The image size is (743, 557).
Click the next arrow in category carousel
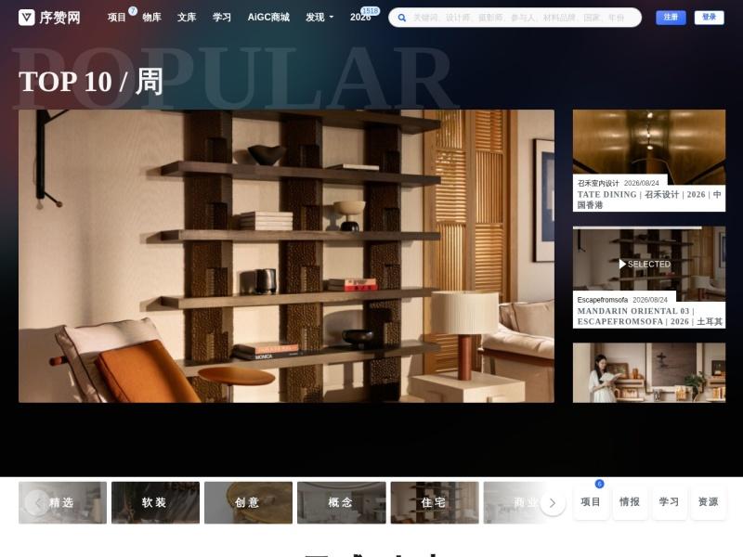[x=552, y=503]
